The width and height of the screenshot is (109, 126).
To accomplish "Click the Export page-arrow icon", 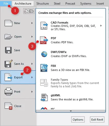I will (x=8, y=77).
